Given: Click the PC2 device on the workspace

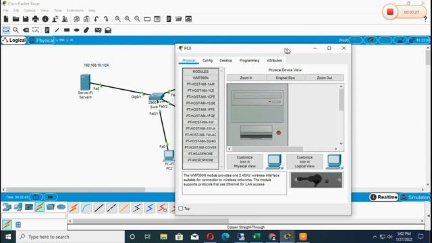Looking at the screenshot, I should (169, 156).
